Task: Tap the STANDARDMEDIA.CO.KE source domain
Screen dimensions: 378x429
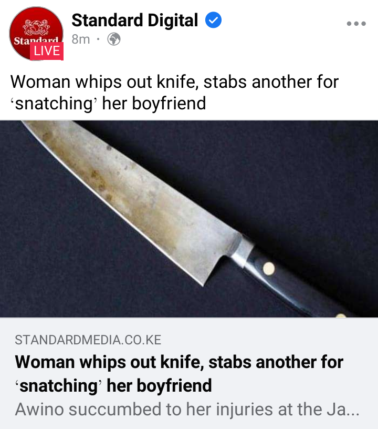Action: pos(88,340)
